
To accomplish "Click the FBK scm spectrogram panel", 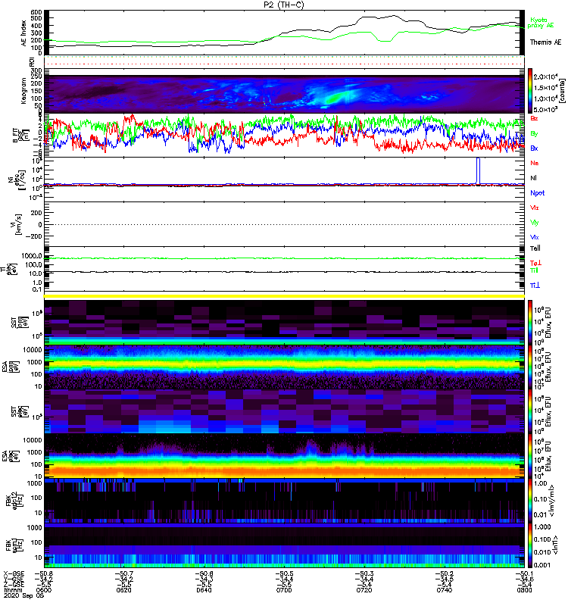I will 284,545.
